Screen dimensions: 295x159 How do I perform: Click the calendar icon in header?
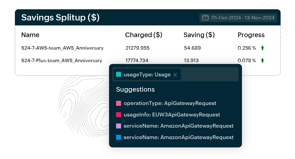tap(205, 18)
